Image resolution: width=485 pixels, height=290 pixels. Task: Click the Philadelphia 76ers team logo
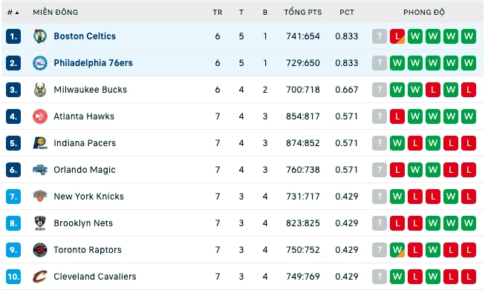[40, 63]
